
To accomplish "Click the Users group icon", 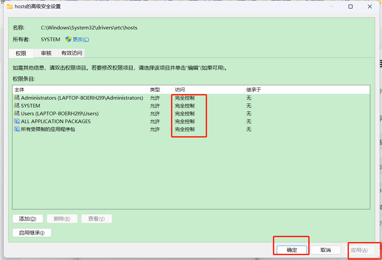I will (x=17, y=113).
